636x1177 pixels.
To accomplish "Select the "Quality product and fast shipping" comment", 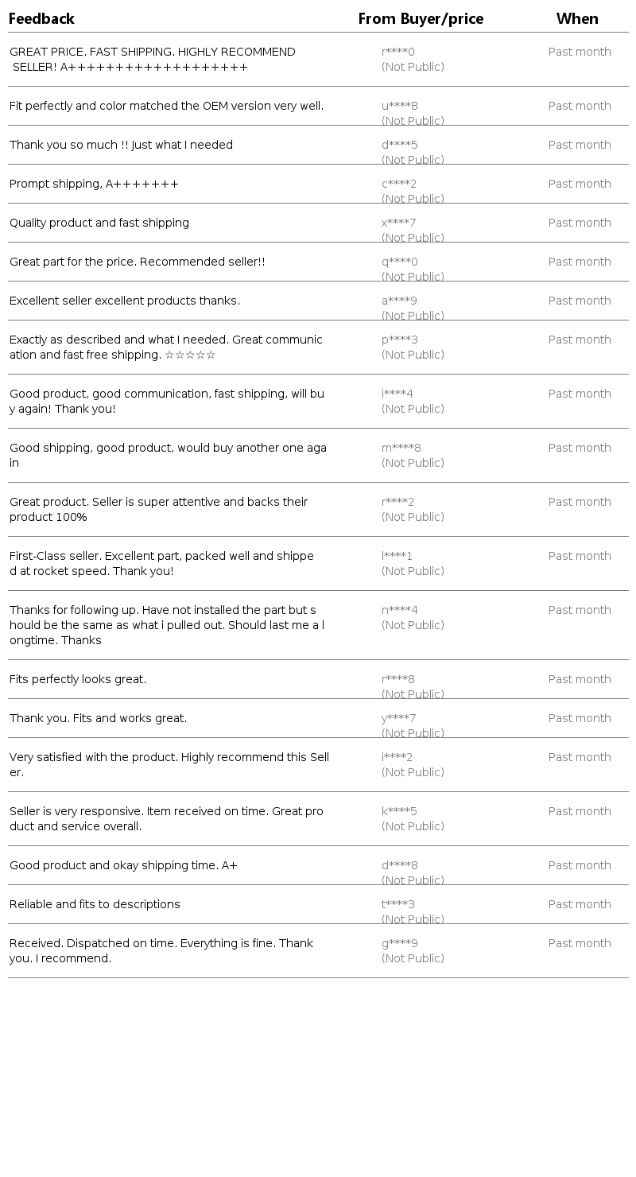I will 99,223.
